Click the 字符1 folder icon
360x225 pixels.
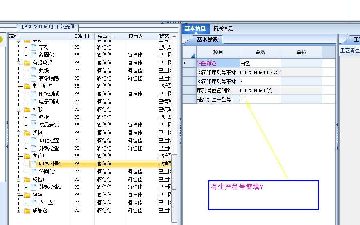[x=27, y=156]
